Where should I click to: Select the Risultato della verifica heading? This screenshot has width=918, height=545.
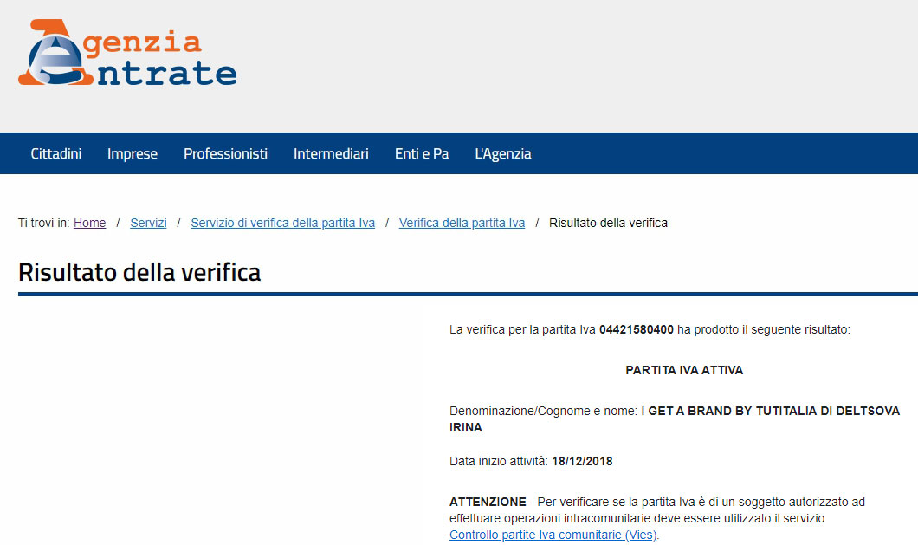pos(140,271)
